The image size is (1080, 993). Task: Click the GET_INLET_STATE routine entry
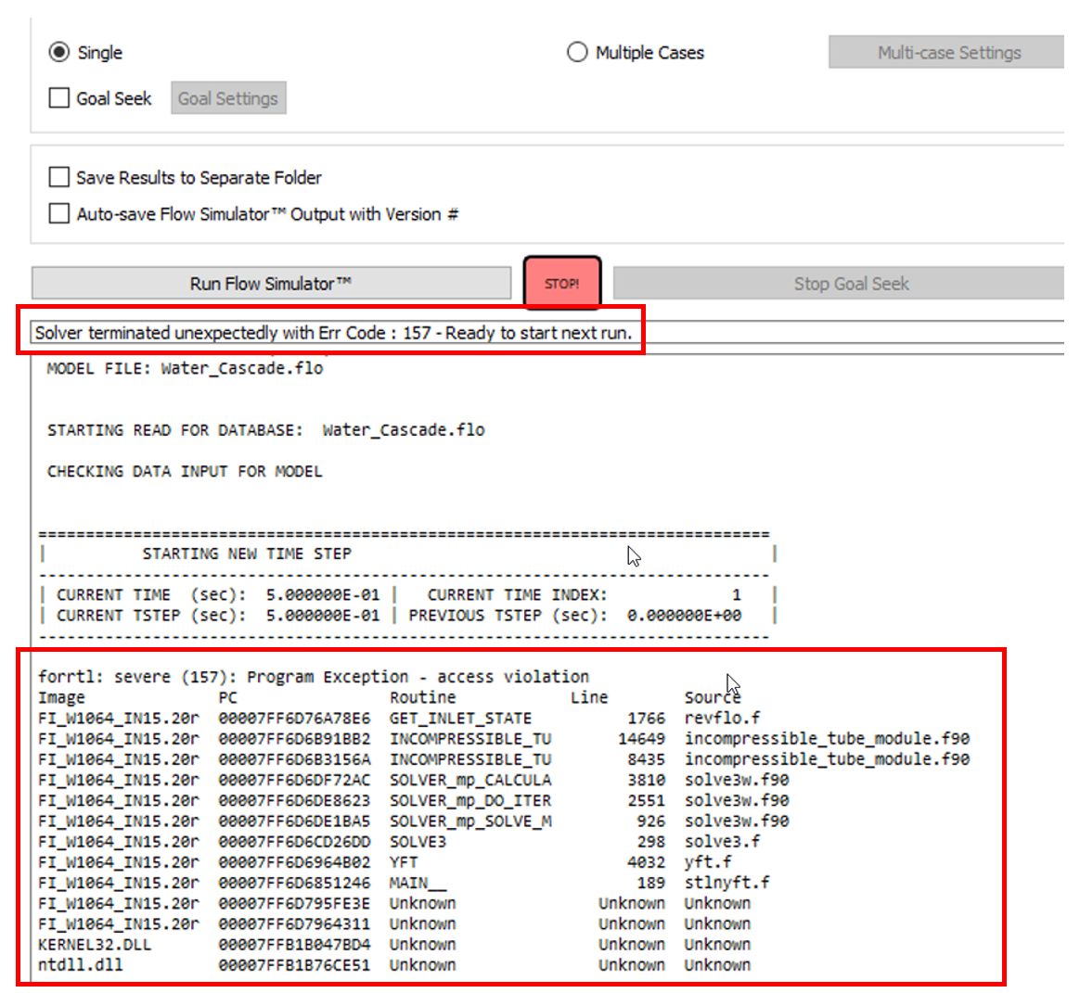point(460,719)
